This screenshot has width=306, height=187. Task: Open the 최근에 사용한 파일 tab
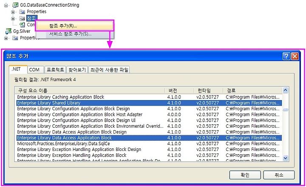109,70
